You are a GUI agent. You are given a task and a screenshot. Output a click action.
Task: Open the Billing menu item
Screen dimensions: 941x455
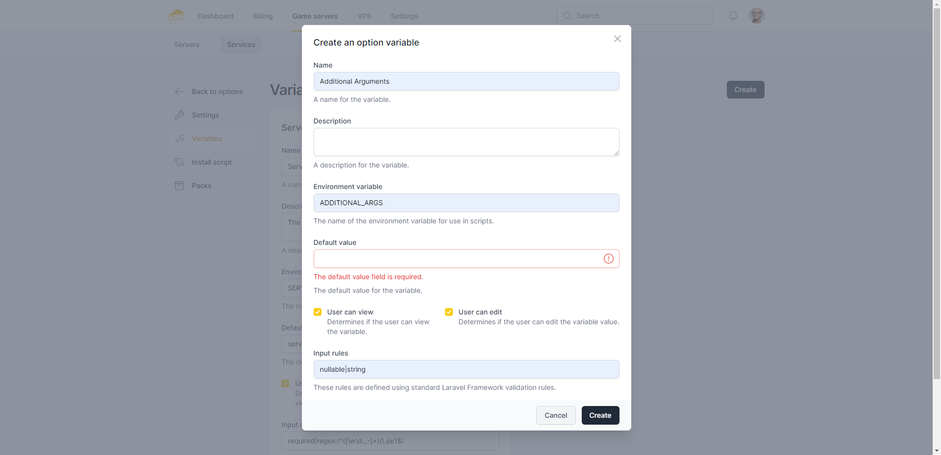click(263, 16)
